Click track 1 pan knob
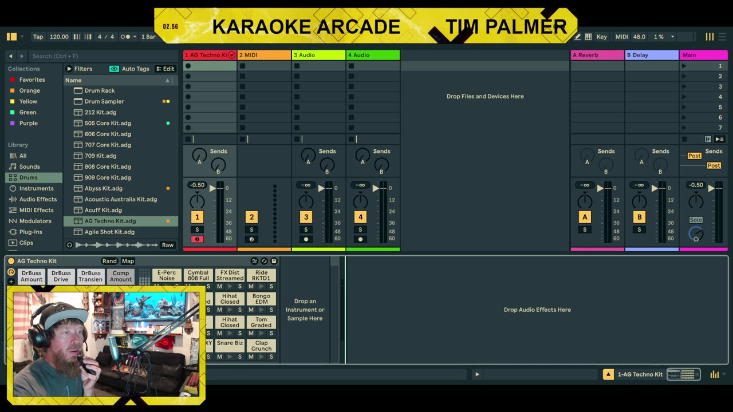 coord(197,201)
